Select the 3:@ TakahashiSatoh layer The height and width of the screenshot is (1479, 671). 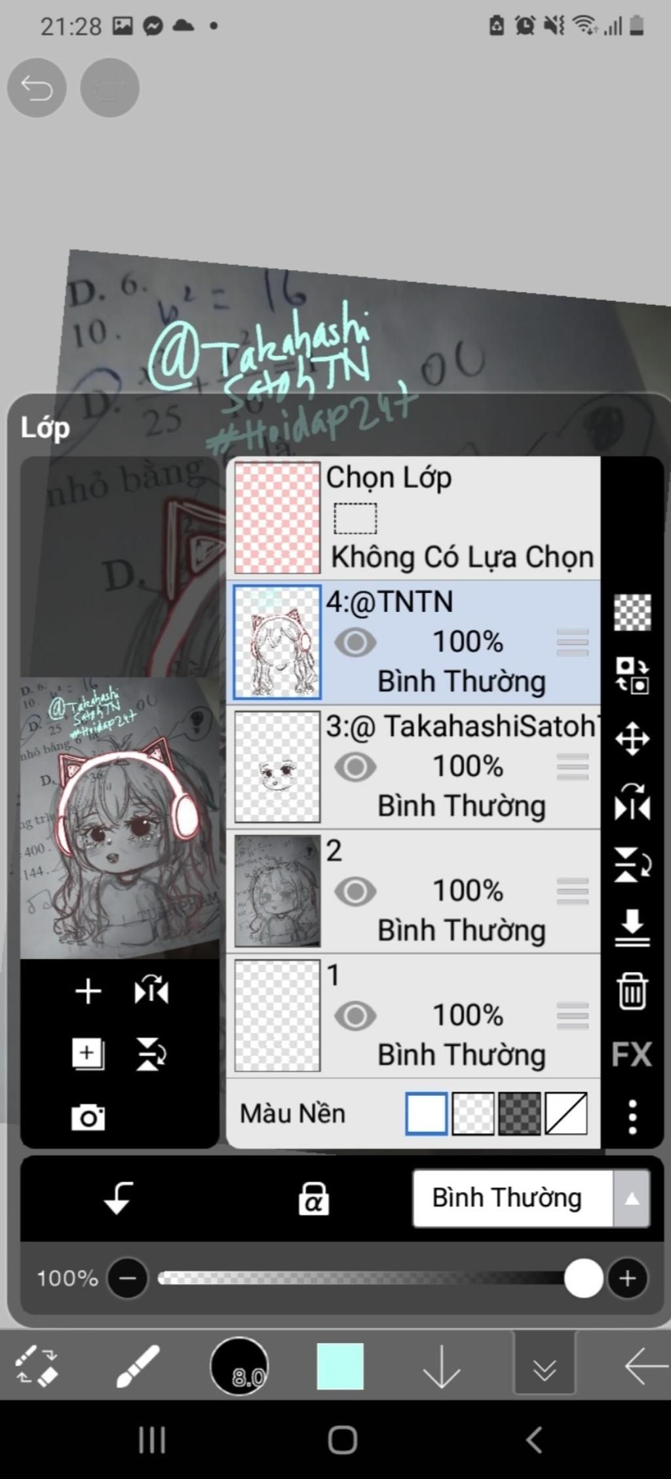[413, 767]
